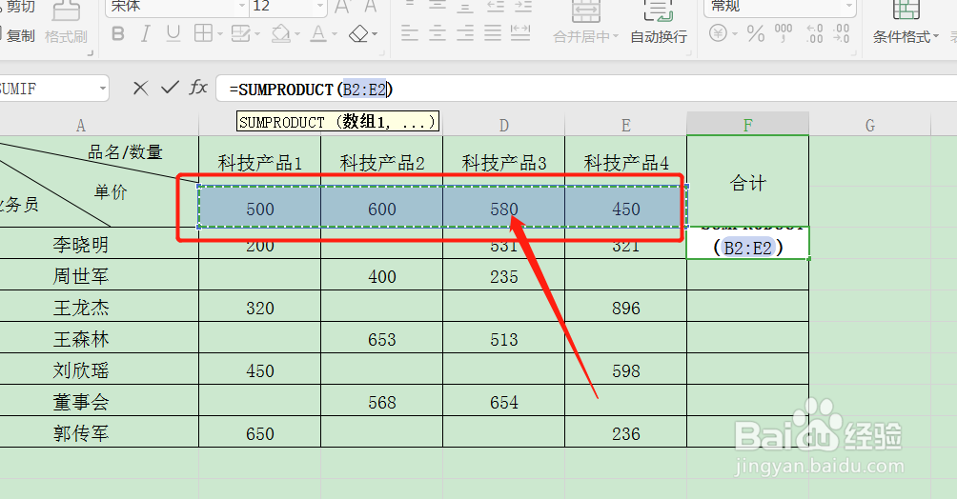Click the percent style icon
The height and width of the screenshot is (499, 957).
(756, 33)
